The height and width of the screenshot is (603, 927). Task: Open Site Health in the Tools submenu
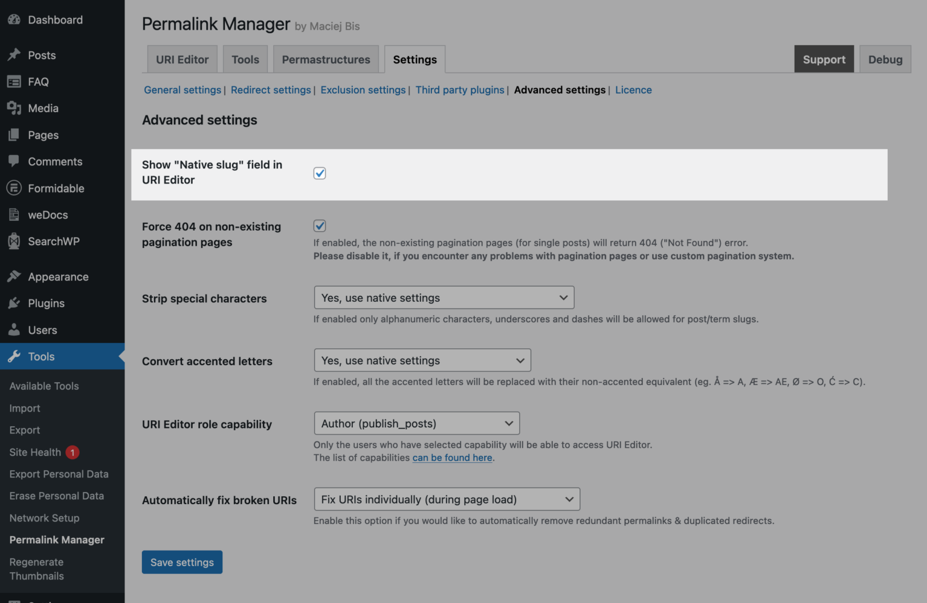click(36, 452)
